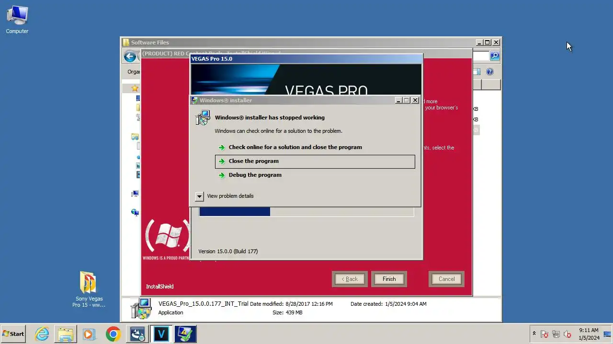Click the VEGAS_Pro installer icon in details pane
The image size is (613, 344).
tap(141, 309)
